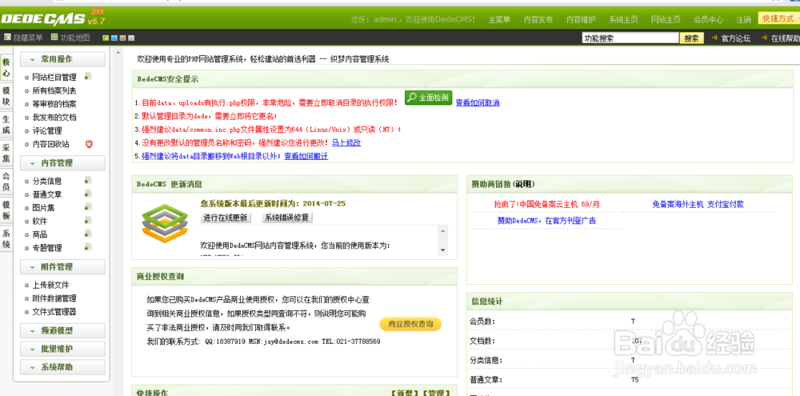This screenshot has width=800, height=396.
Task: Switch to the 模板 side tab
Action: pos(6,210)
